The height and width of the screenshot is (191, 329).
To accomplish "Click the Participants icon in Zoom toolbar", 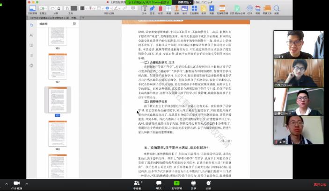I will pos(137,184).
